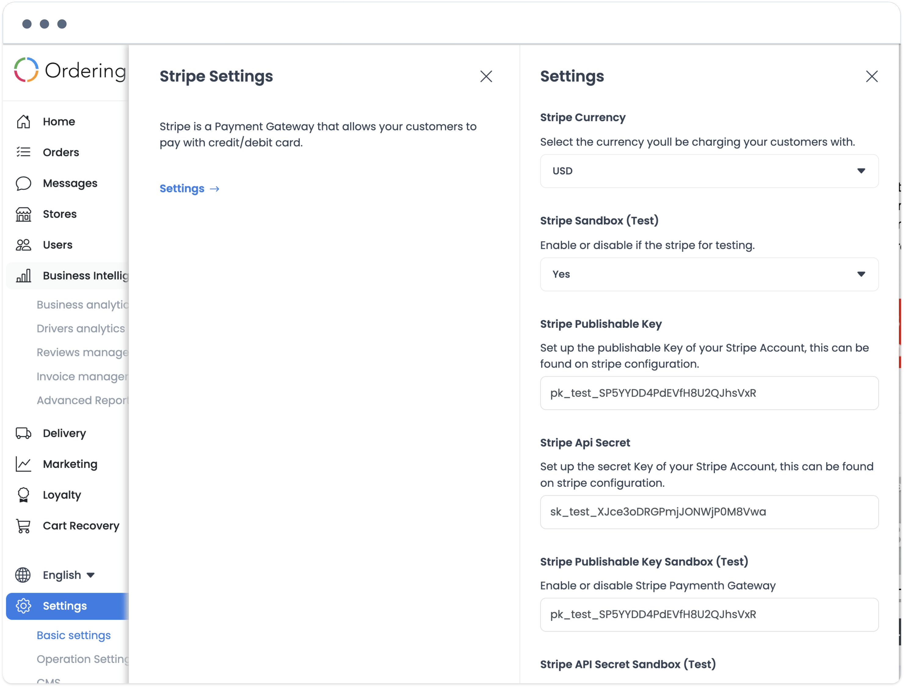Open Operation Settings submenu item
The width and height of the screenshot is (904, 687).
click(83, 659)
